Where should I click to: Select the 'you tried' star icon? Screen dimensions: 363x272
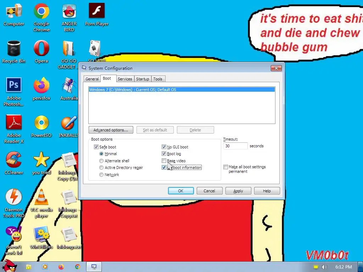click(x=41, y=163)
